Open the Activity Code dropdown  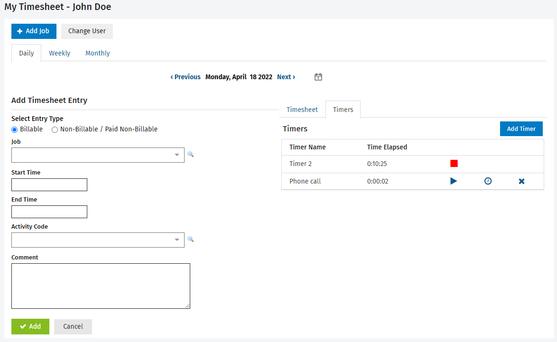click(98, 240)
